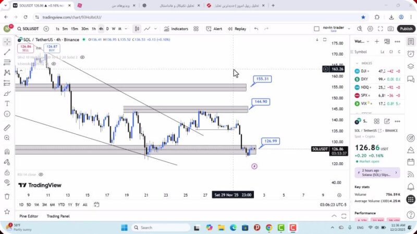Toggle RSI 14 indicator visibility
This screenshot has width=417, height=234.
pos(41,175)
